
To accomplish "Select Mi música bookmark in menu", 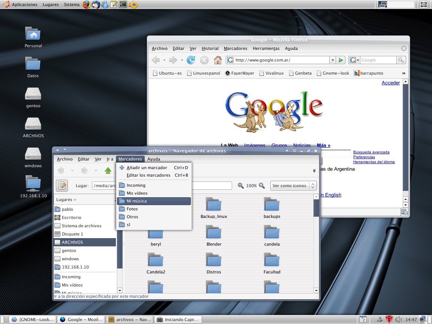I will 154,201.
